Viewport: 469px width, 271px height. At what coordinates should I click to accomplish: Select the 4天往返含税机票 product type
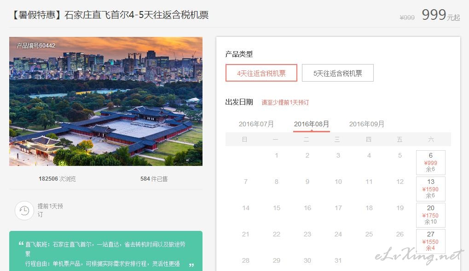tap(261, 73)
